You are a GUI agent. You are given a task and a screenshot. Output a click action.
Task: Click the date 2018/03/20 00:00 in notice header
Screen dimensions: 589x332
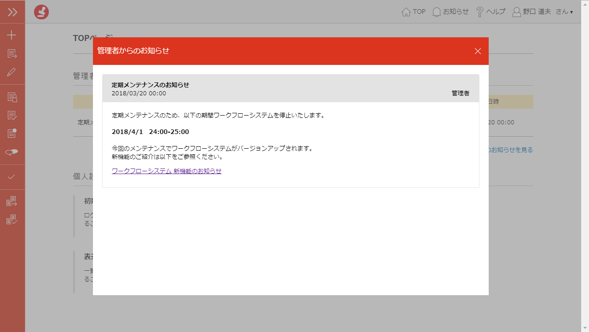139,93
